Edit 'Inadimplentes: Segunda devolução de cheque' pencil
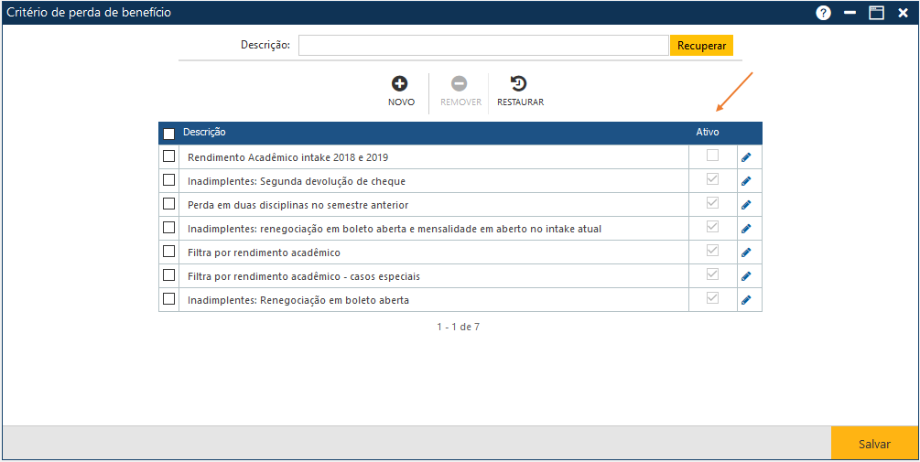Screen dimensions: 920x462 pyautogui.click(x=746, y=181)
